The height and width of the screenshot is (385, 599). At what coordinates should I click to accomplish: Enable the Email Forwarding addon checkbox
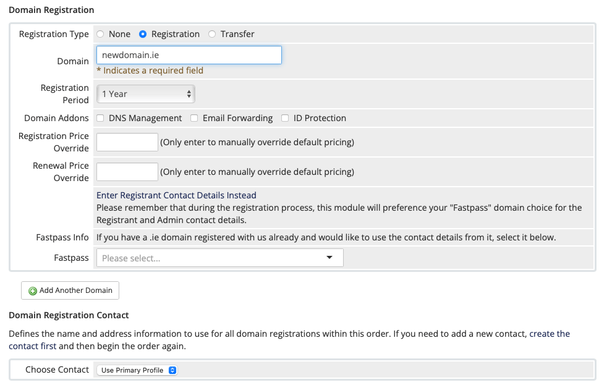[194, 118]
